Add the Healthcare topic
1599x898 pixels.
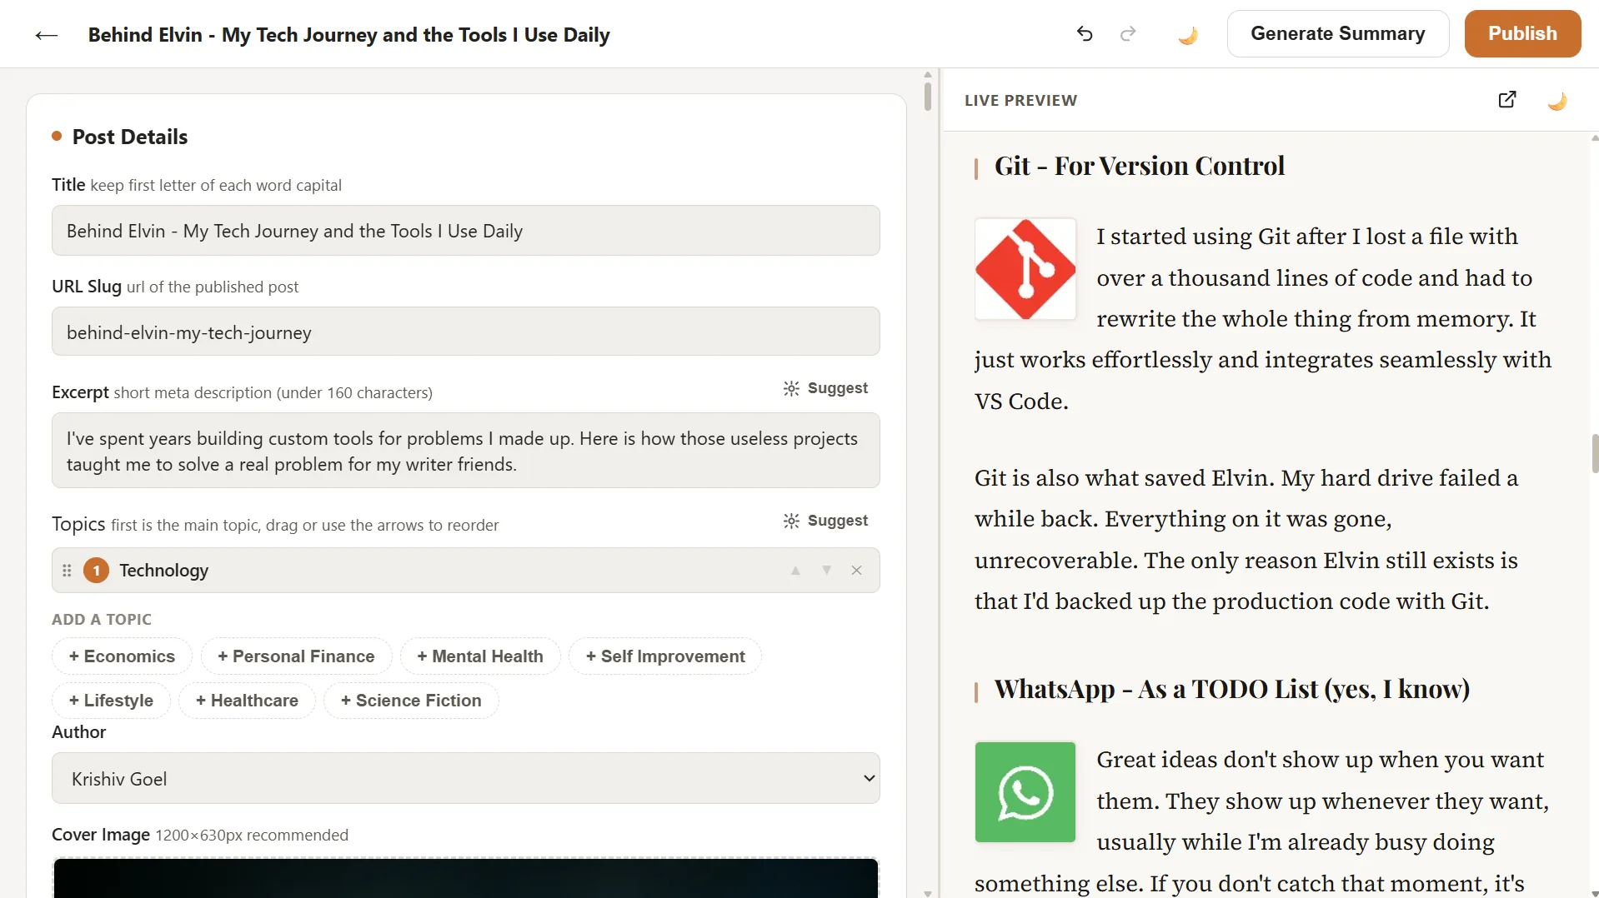tap(247, 701)
